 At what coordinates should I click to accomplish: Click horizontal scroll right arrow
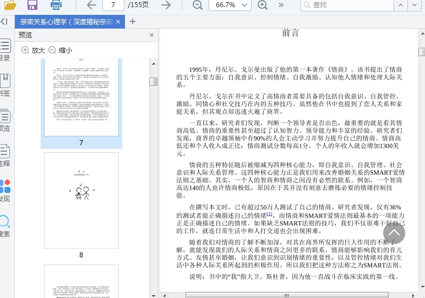413,296
